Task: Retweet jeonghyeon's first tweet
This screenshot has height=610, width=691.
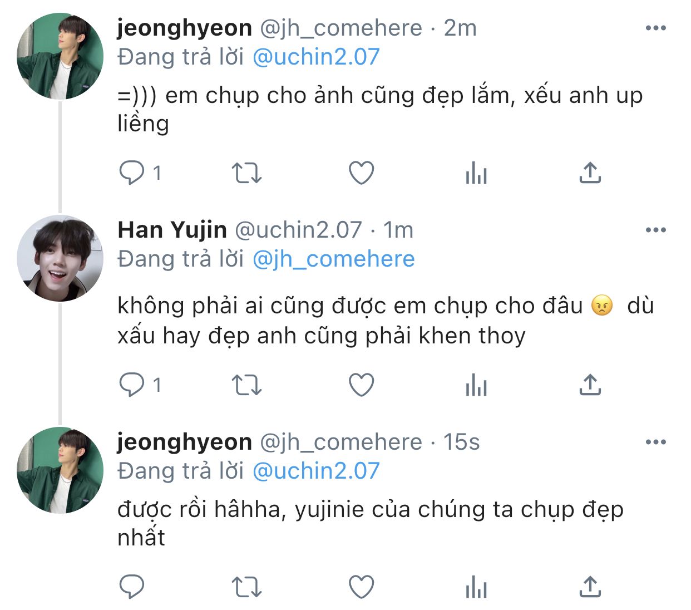Action: point(246,173)
